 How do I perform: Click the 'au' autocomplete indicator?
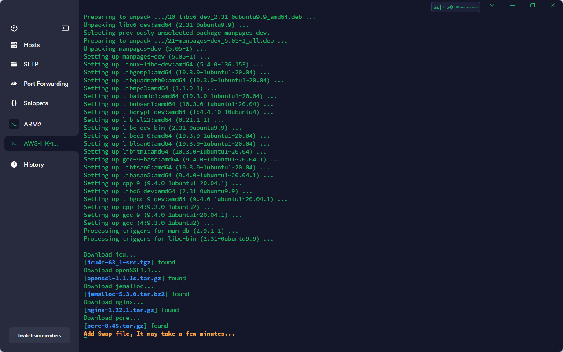437,7
